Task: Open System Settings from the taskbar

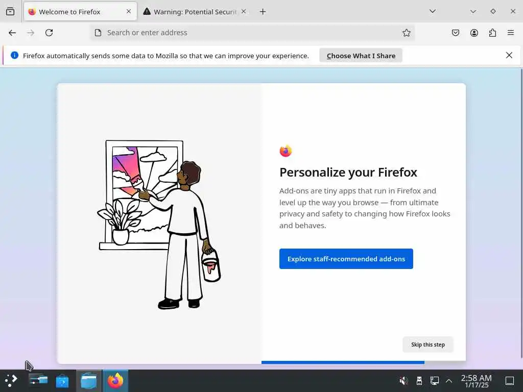Action: pos(38,381)
